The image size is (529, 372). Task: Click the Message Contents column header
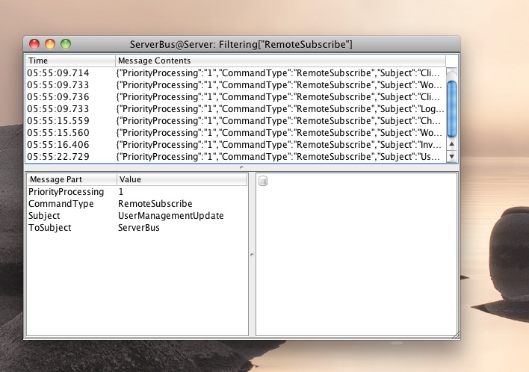(280, 61)
